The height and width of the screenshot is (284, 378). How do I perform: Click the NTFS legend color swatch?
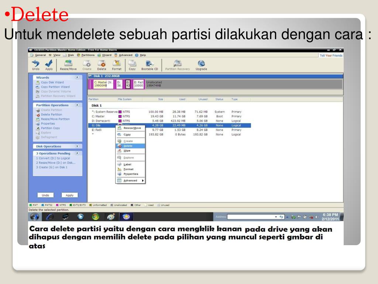(57, 205)
